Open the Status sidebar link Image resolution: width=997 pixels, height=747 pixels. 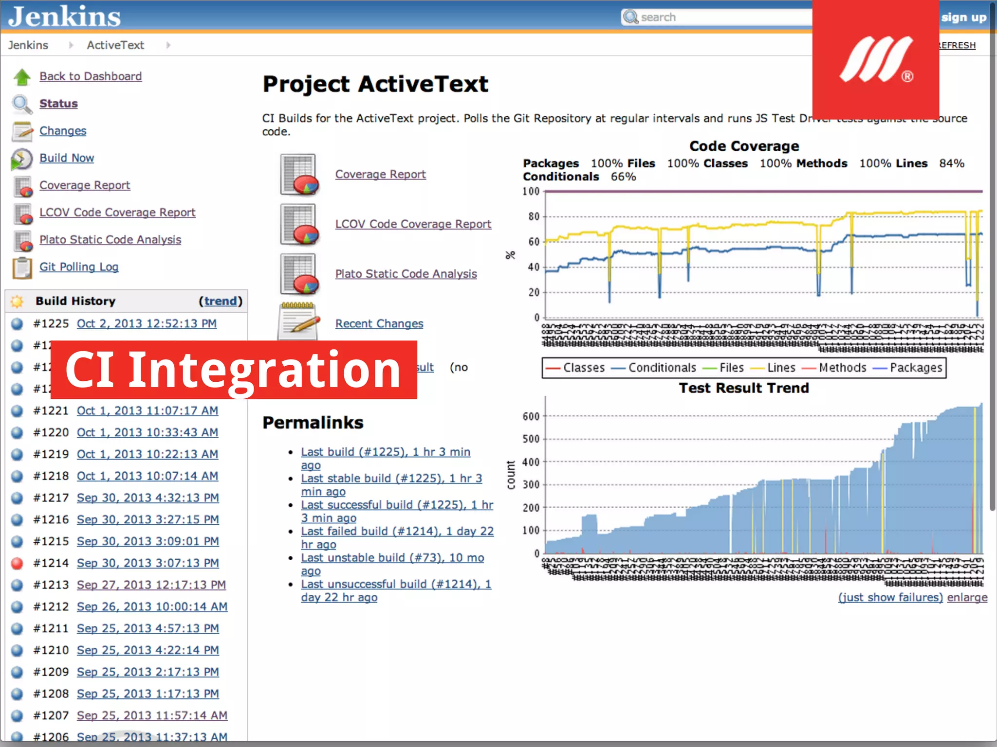[x=58, y=104]
